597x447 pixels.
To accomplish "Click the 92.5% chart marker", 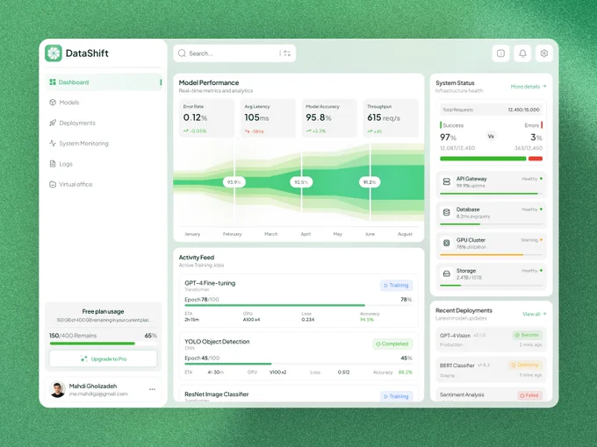I will point(301,182).
